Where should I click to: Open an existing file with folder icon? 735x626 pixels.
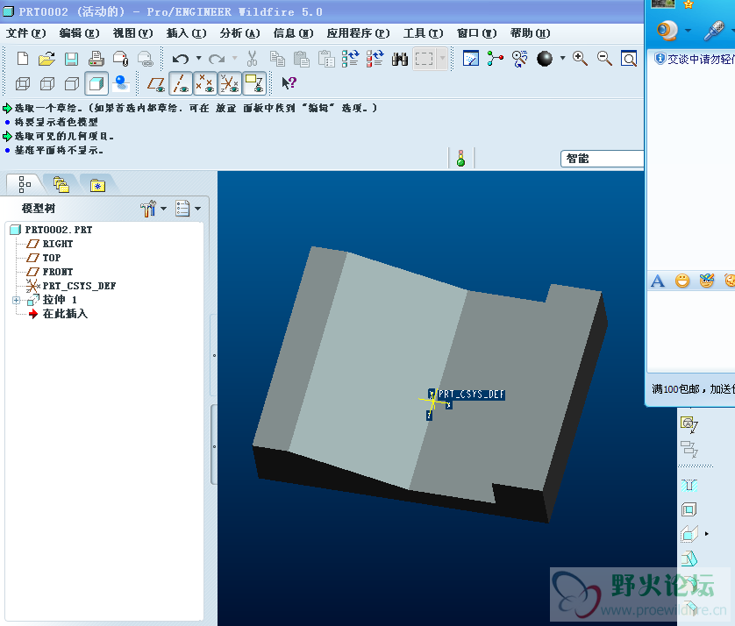pyautogui.click(x=46, y=59)
